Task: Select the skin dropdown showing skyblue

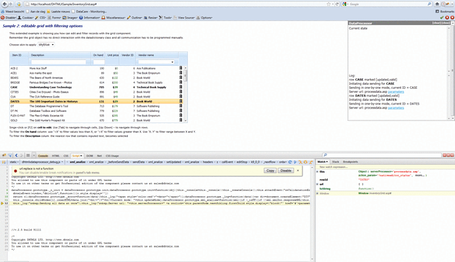Action: pyautogui.click(x=46, y=45)
